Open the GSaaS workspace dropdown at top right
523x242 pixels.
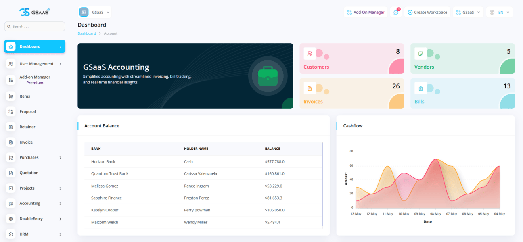468,12
